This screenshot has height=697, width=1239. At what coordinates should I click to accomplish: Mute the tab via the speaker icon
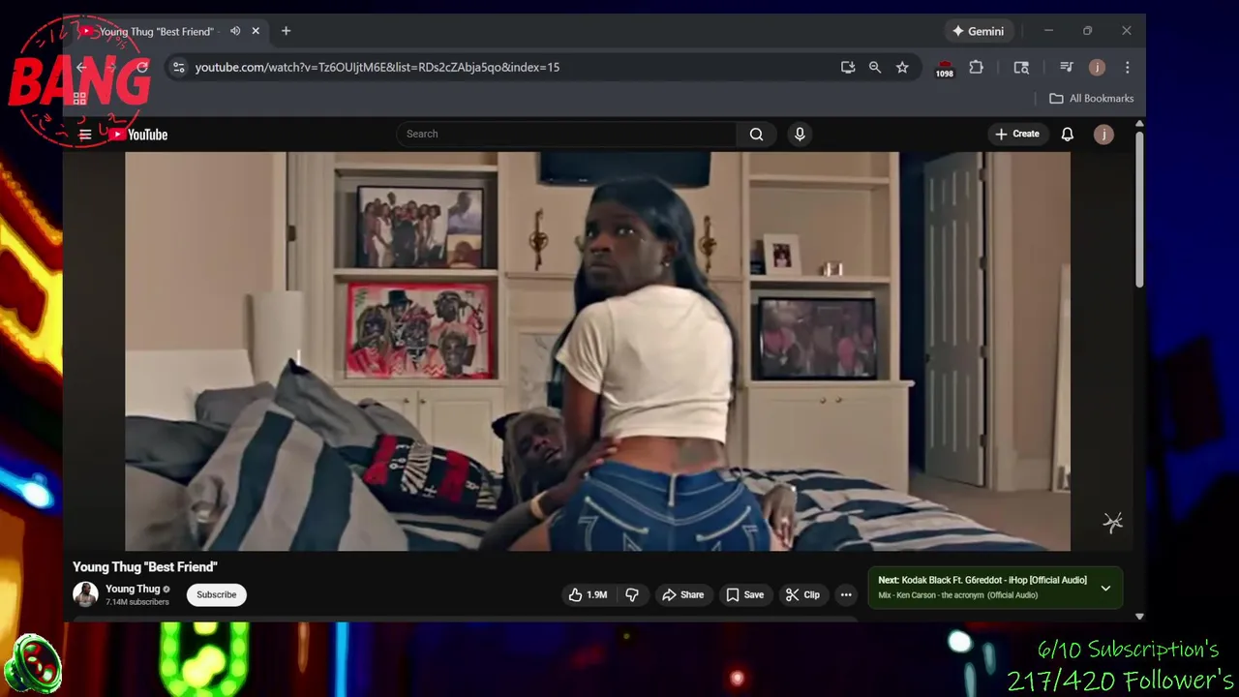click(x=235, y=31)
